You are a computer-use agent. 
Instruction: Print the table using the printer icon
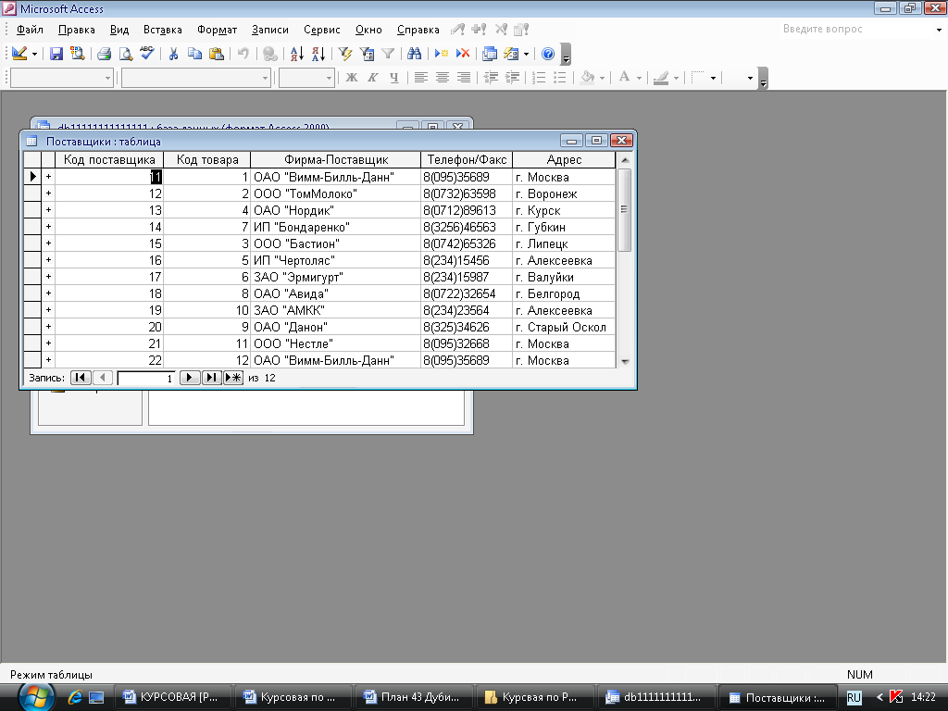tap(104, 54)
